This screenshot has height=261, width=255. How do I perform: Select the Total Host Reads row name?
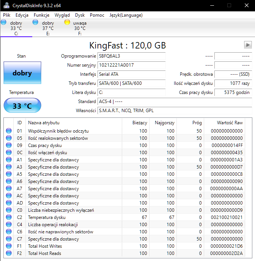pos(44,253)
